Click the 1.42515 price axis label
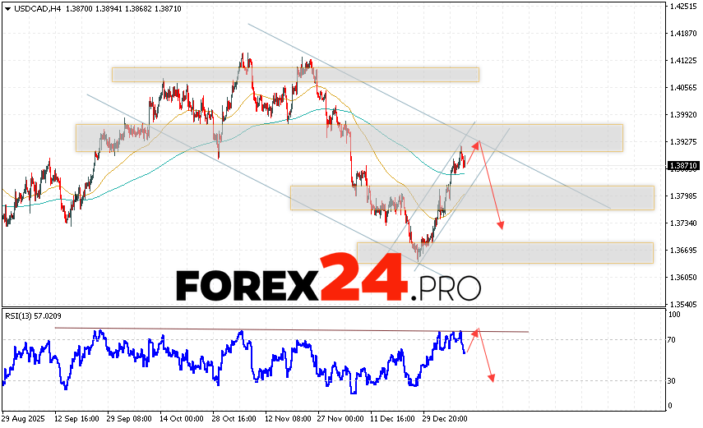This screenshot has width=703, height=428. [683, 7]
